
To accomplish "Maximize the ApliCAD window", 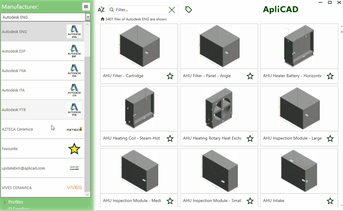I will [x=330, y=2].
